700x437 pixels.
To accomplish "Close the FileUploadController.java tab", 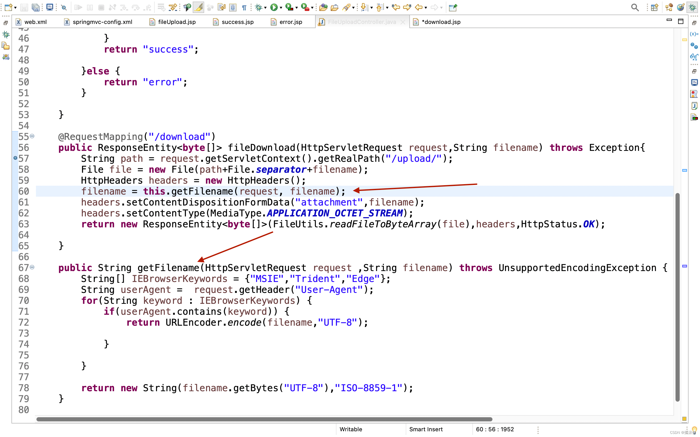I will point(403,22).
